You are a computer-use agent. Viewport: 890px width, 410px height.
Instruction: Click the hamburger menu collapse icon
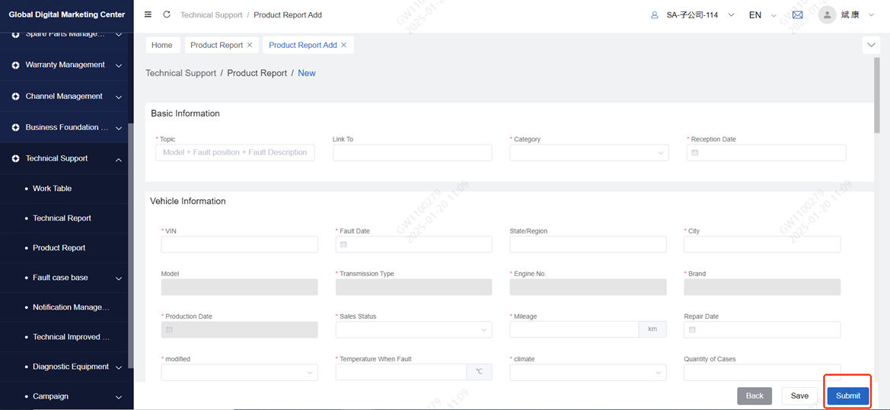pos(148,14)
